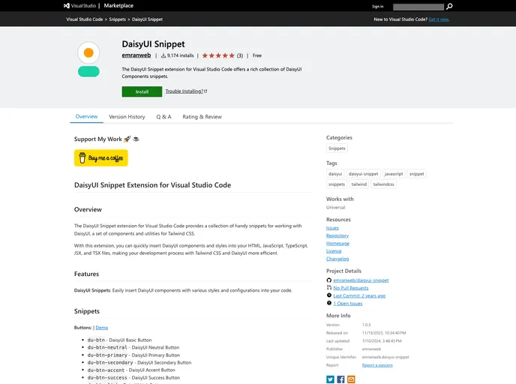The height and width of the screenshot is (384, 516).
Task: Click the last commit clock icon
Action: click(328, 295)
